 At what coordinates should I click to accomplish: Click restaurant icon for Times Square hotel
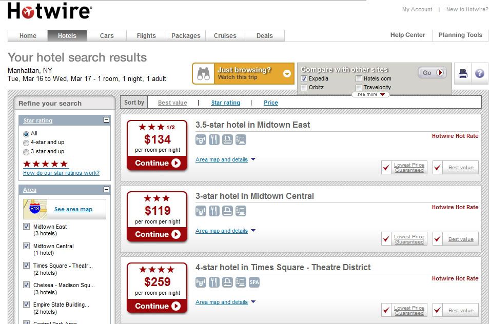pos(214,282)
